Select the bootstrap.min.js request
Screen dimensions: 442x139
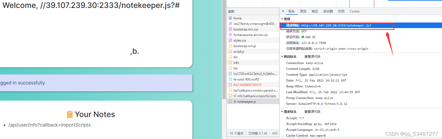(x=253, y=46)
